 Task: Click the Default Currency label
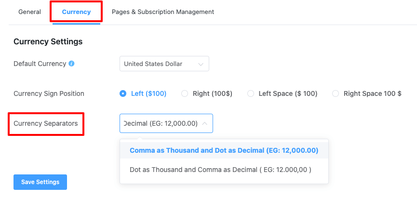[40, 64]
